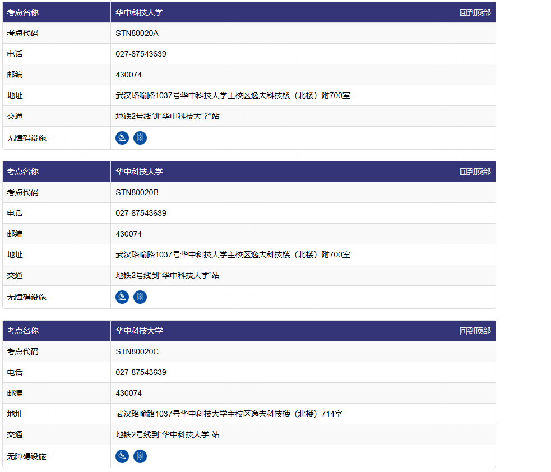Click 考点代码 label in first table
Screen dimensions: 551x472
tap(23, 33)
